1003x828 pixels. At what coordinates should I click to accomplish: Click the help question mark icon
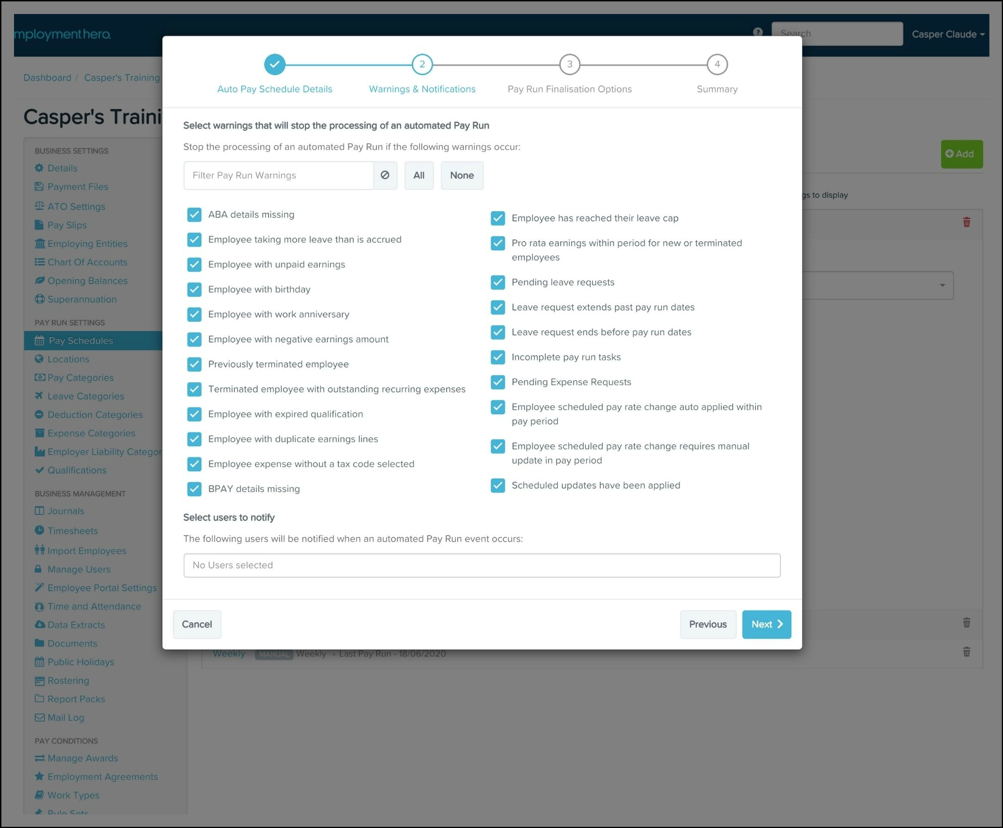(757, 33)
